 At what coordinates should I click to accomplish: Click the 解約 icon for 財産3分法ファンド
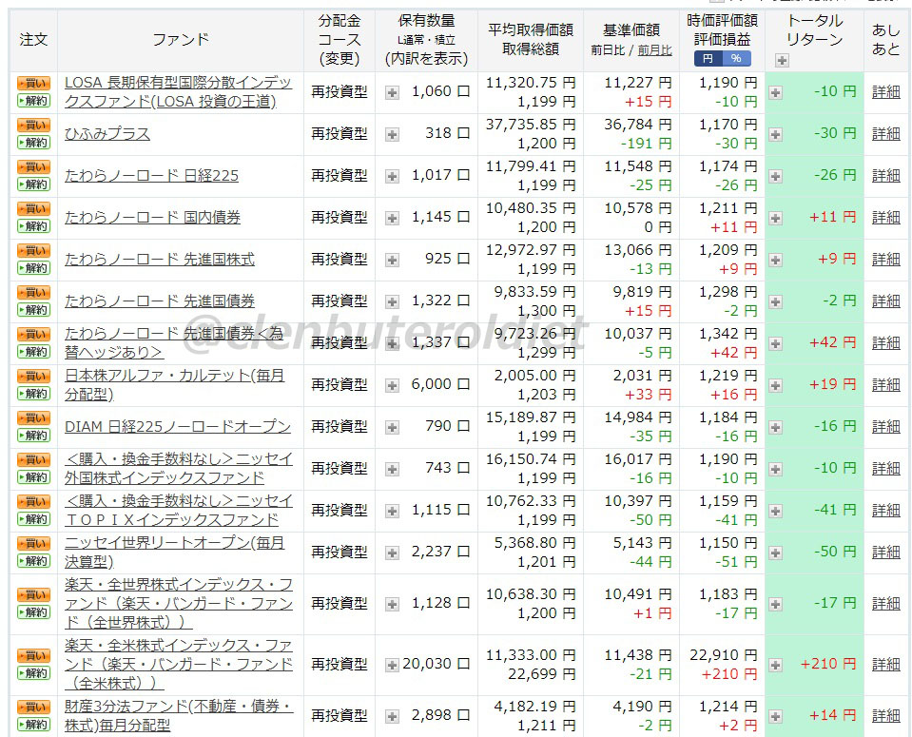(x=31, y=724)
